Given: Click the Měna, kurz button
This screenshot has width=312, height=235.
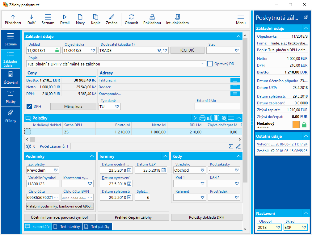Looking at the screenshot, I should coord(73,107).
